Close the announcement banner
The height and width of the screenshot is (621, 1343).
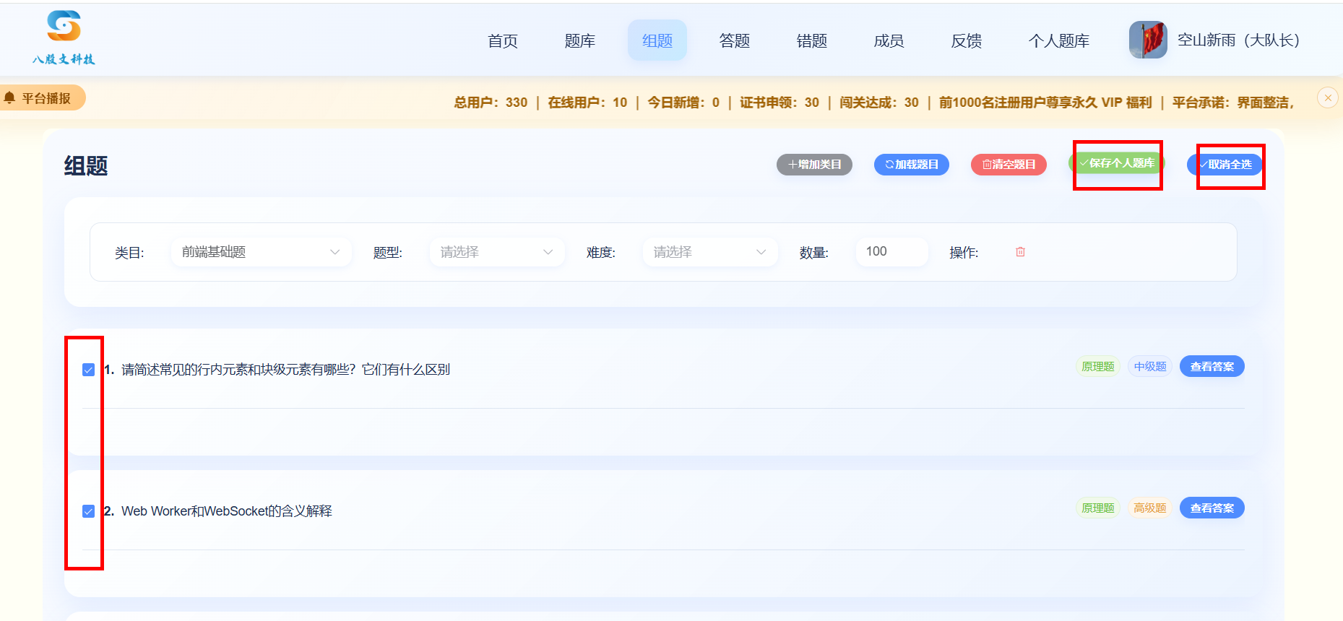(1327, 97)
